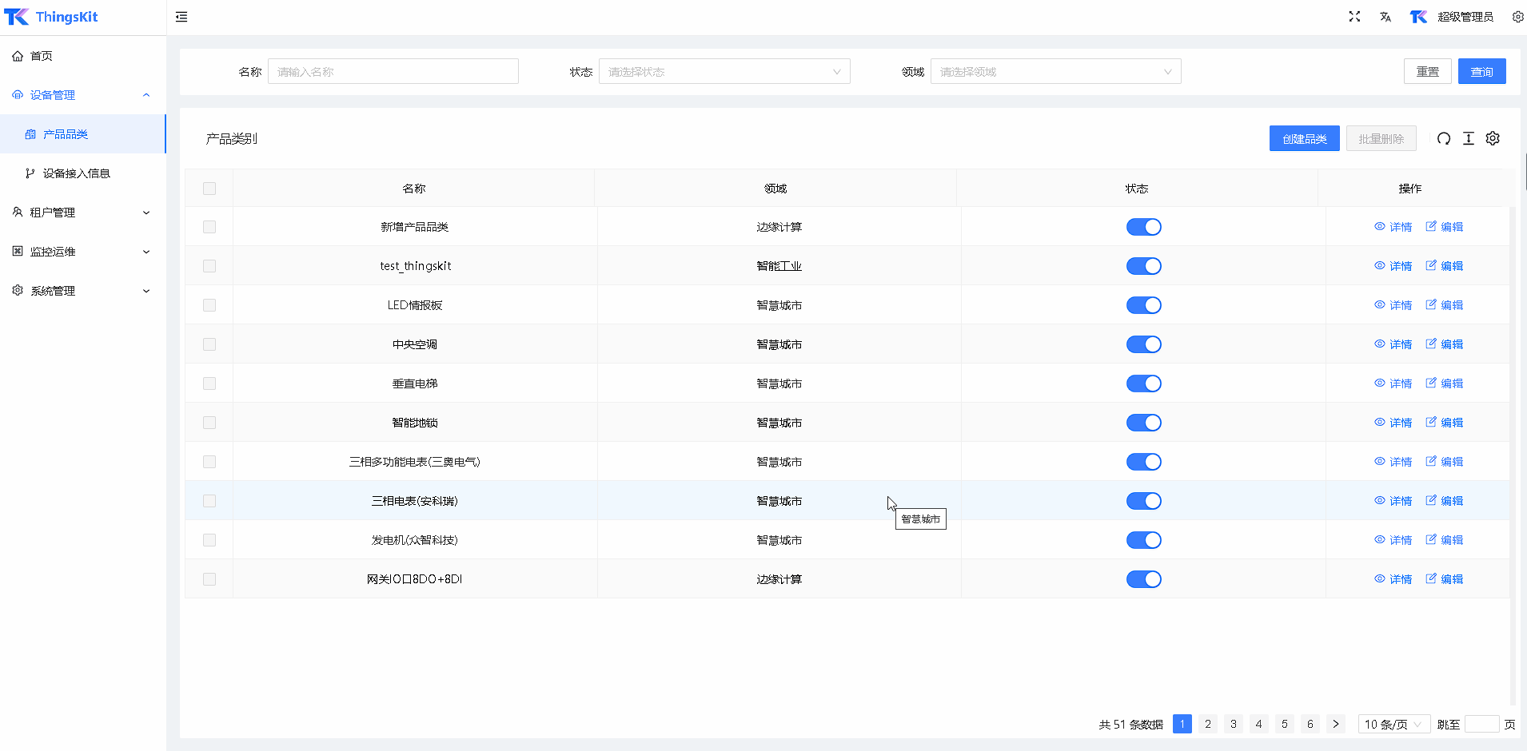1527x751 pixels.
Task: Click the 创建品类 button
Action: (1304, 139)
